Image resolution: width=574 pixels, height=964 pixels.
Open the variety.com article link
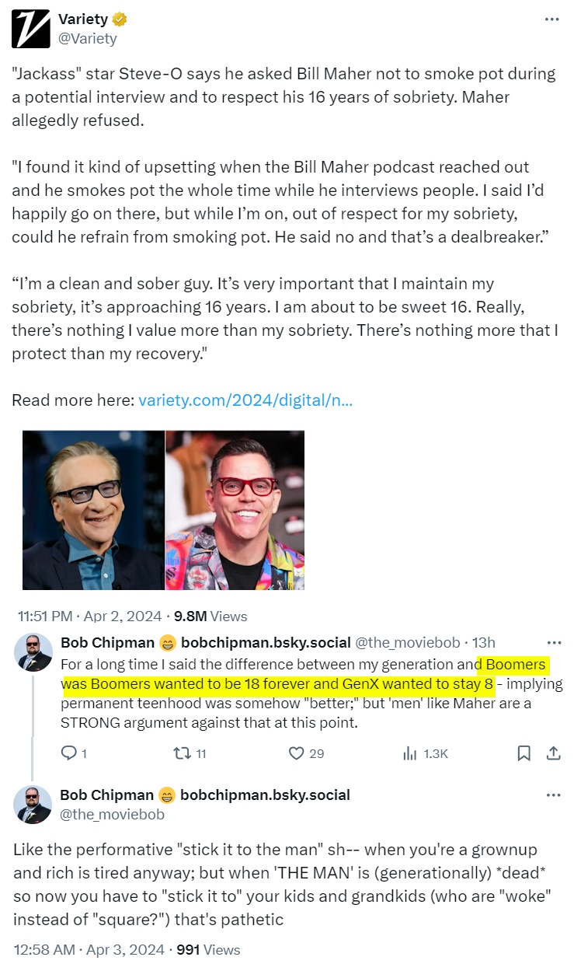coord(245,401)
